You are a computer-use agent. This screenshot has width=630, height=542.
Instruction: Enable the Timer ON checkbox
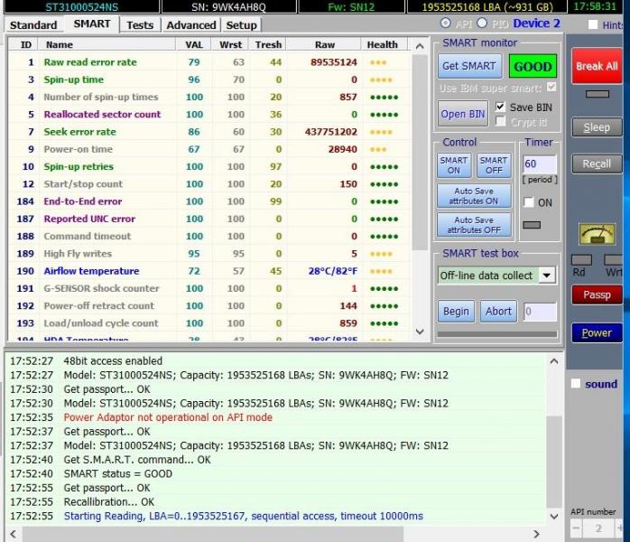529,203
